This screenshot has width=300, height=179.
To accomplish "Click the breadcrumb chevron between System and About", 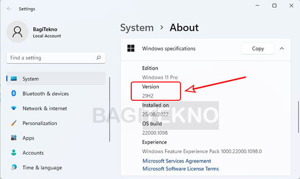I will [x=162, y=28].
